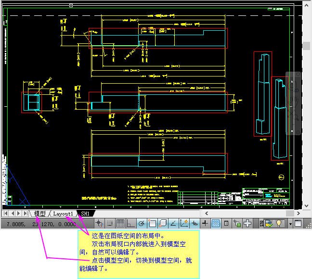Toggle Ortho Mode in status bar

tap(130, 223)
